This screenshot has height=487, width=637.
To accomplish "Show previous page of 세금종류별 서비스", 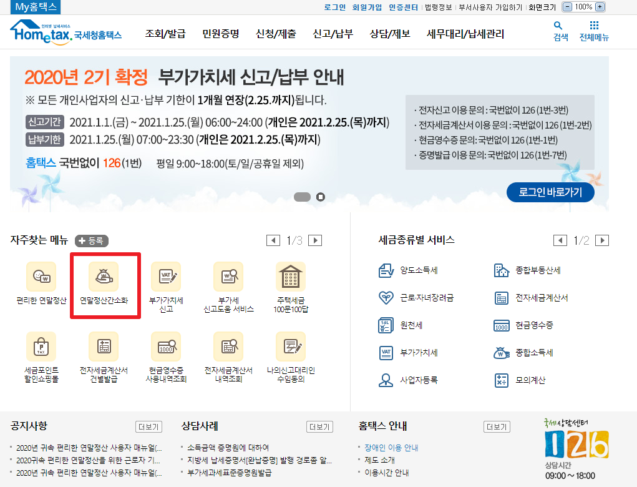I will click(x=560, y=240).
